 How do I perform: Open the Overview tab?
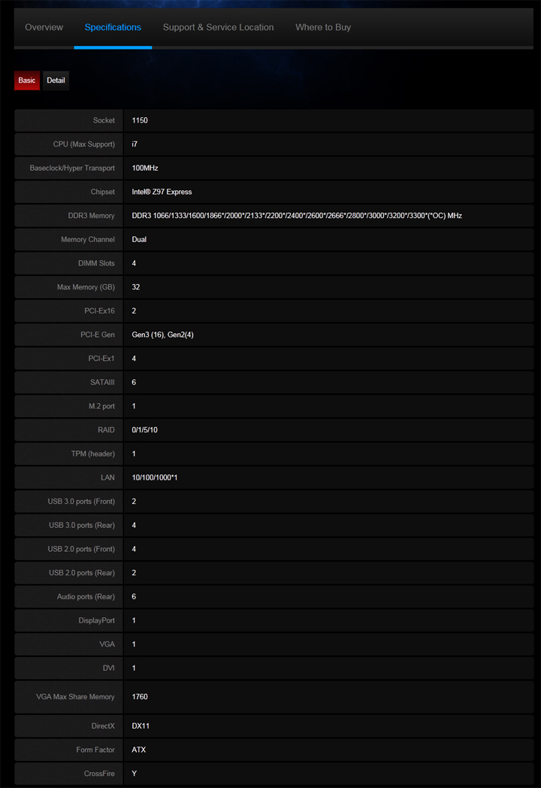[x=44, y=27]
